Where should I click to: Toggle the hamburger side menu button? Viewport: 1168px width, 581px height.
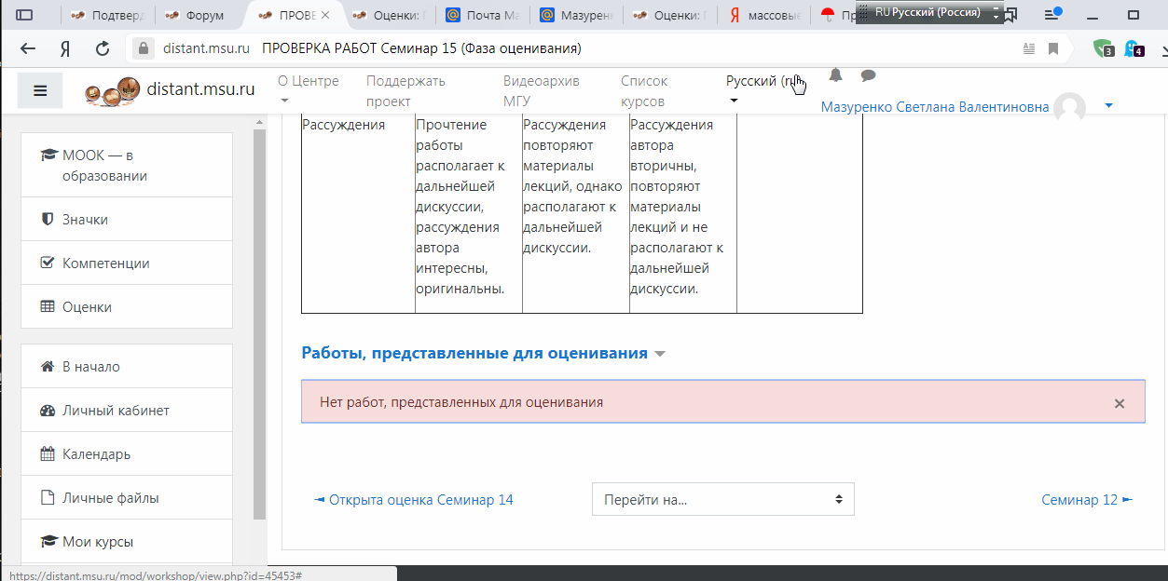(x=40, y=90)
